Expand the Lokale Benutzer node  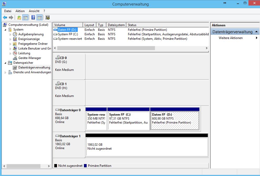tap(10, 49)
